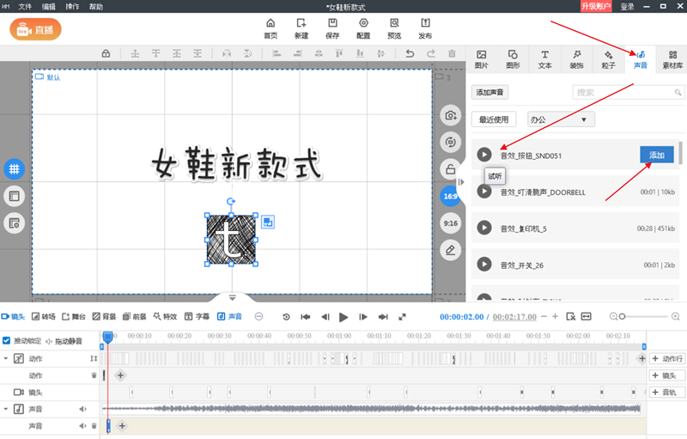The image size is (687, 439).
Task: Open the more options ellipsis in timeline toolbar
Action: coord(259,316)
